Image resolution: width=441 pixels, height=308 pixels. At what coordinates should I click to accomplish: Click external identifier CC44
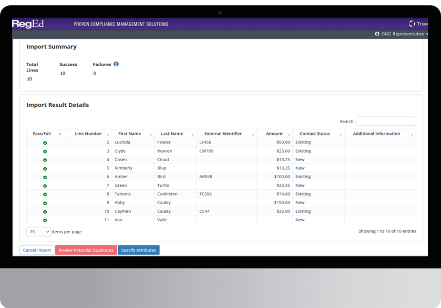click(205, 211)
